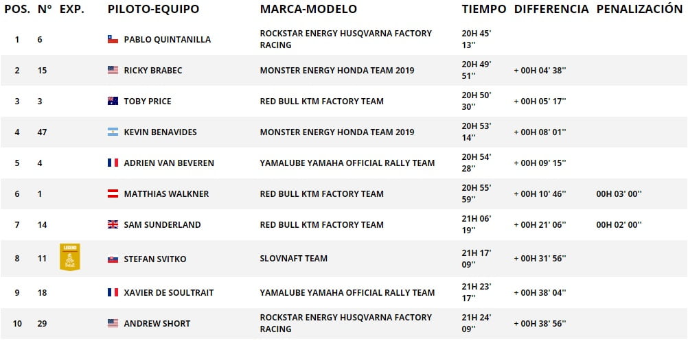
Task: Open rider Pablo Quintanilla's name
Action: (167, 39)
